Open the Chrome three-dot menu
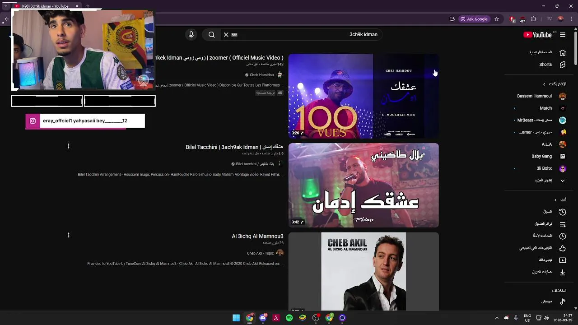Viewport: 578px width, 325px height. click(x=572, y=19)
